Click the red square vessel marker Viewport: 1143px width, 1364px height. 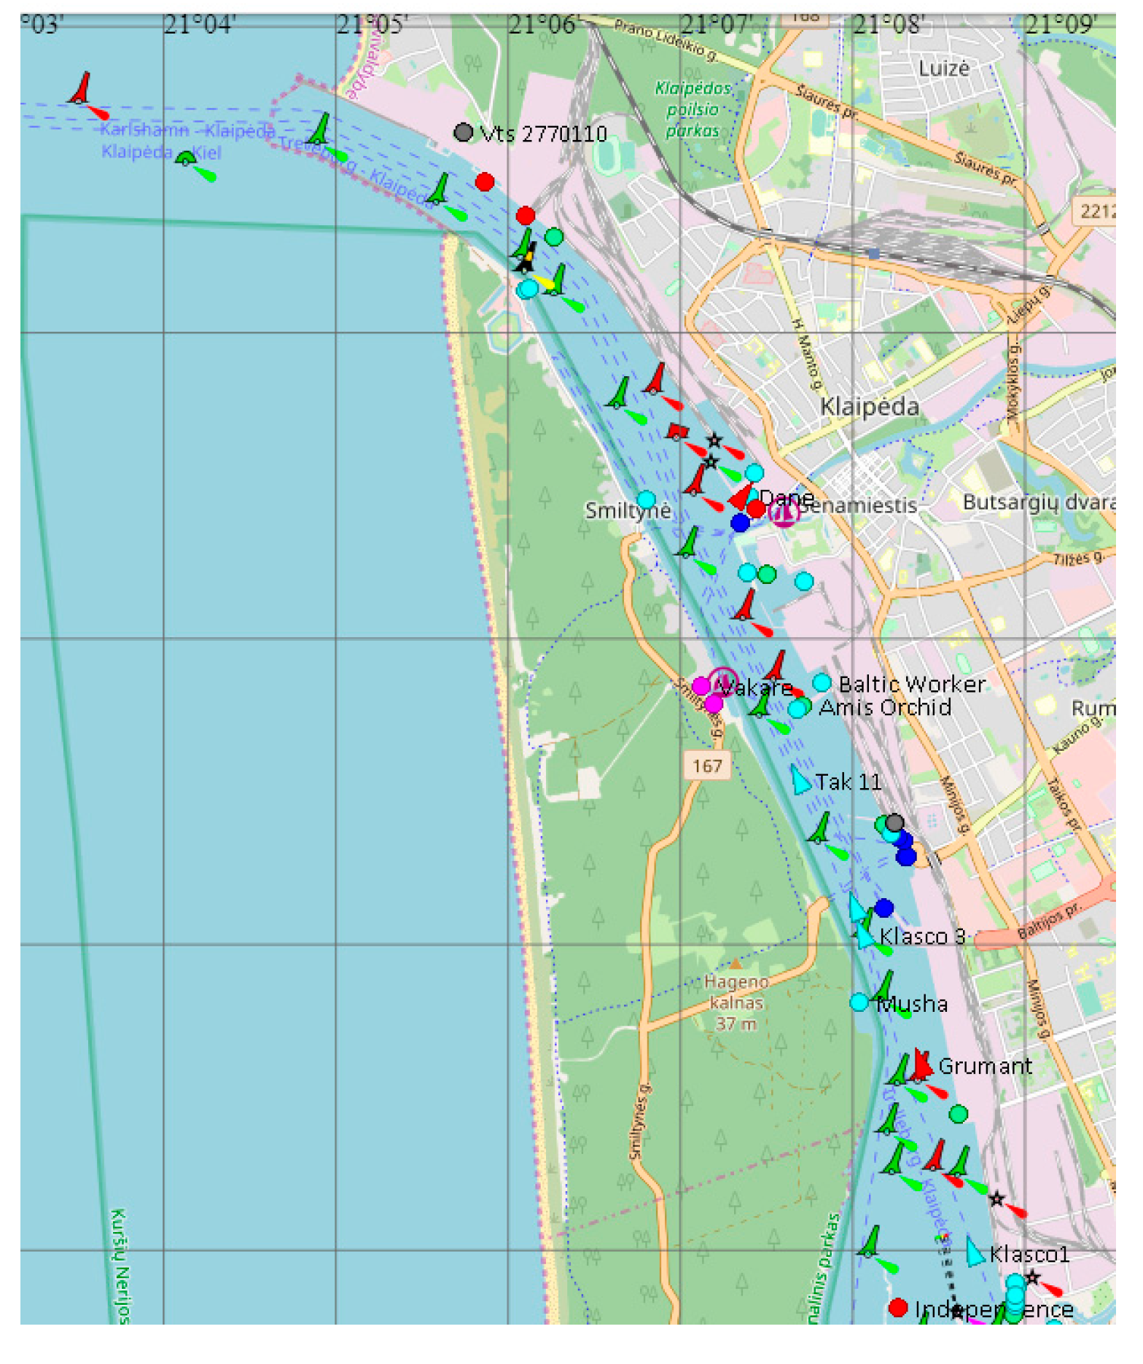coord(676,431)
